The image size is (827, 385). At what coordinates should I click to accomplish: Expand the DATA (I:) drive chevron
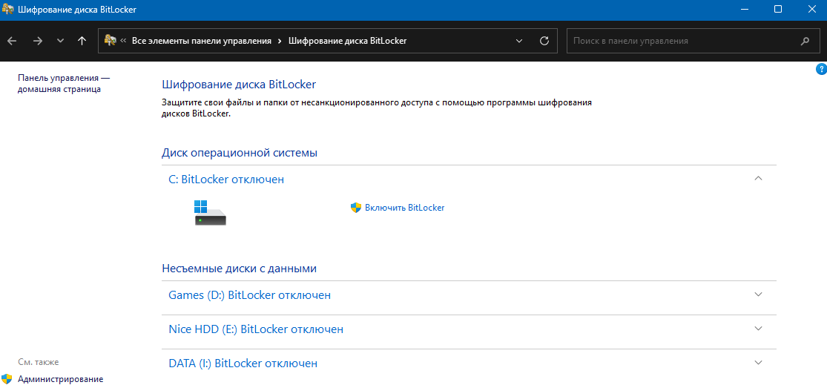759,362
